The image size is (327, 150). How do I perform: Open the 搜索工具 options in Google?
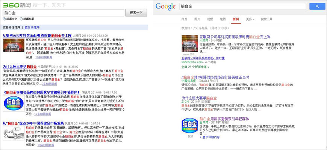[x=269, y=19]
